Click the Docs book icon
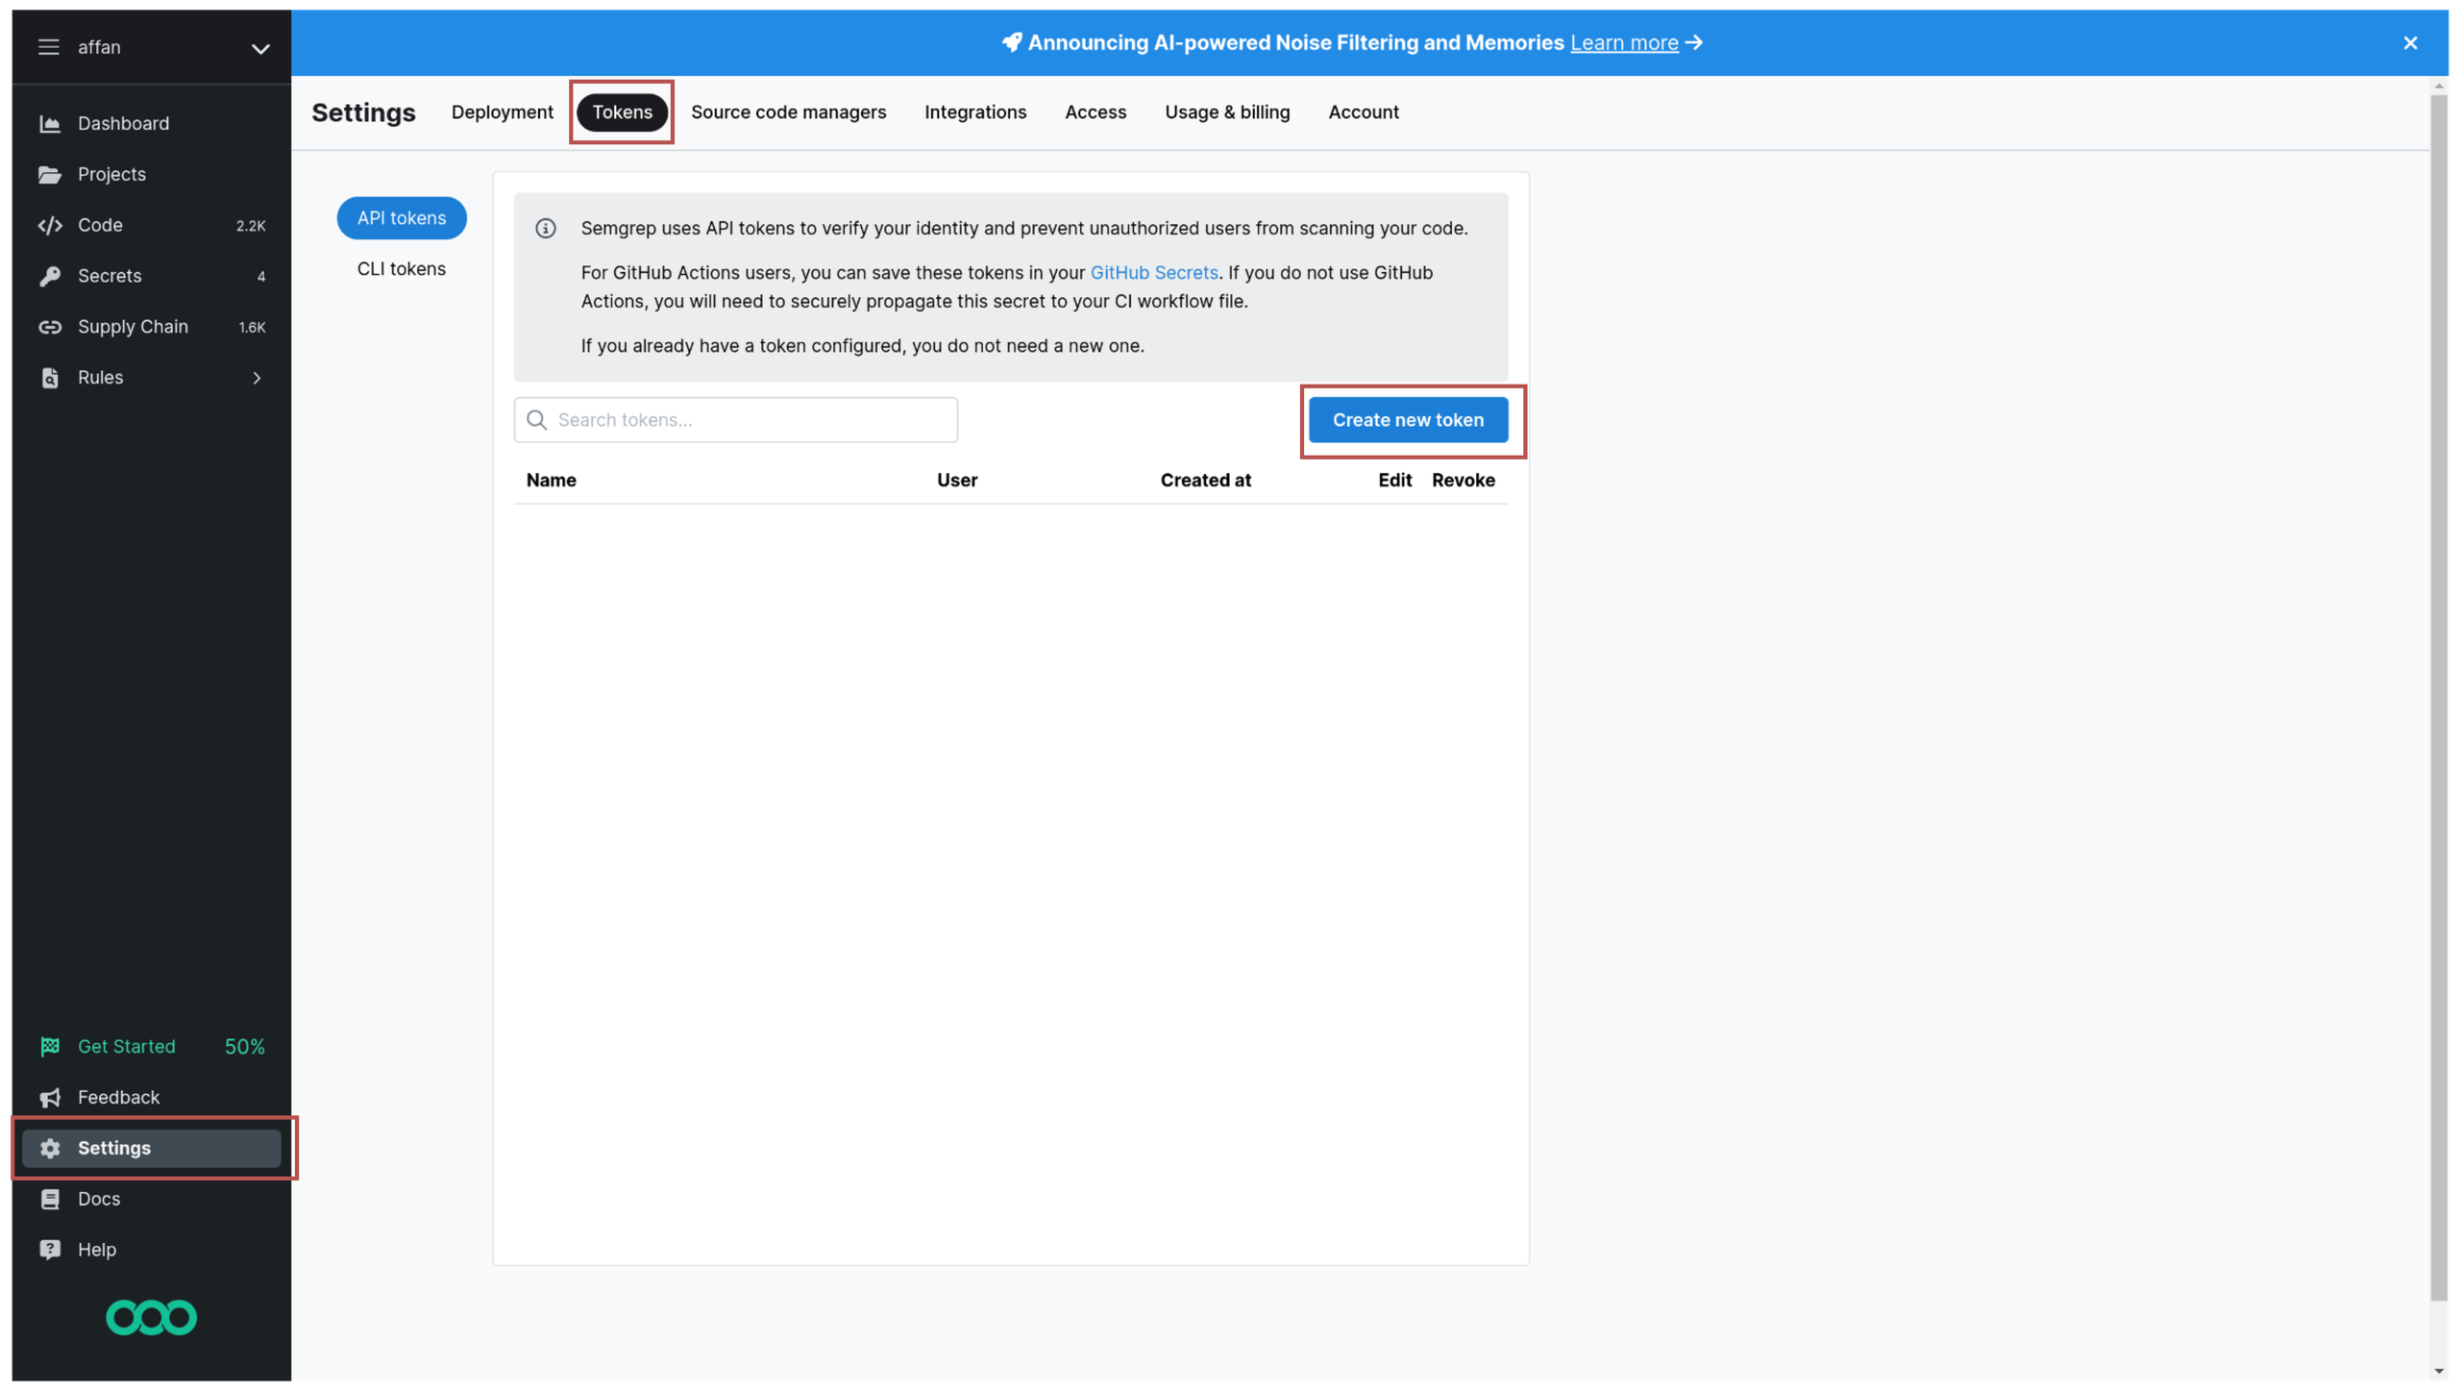2460x1391 pixels. coord(50,1199)
